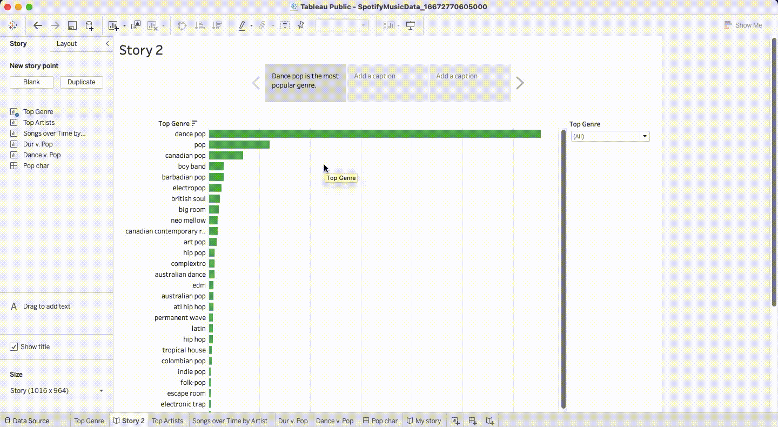Open the Show Me panel
This screenshot has width=778, height=427.
pos(743,25)
